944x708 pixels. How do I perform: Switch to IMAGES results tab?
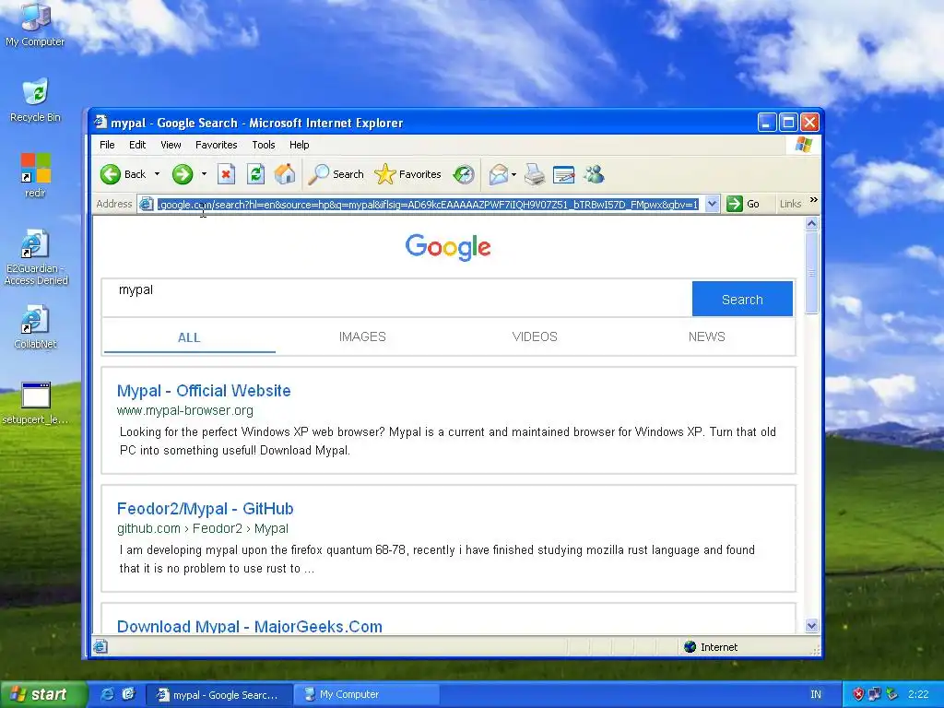tap(362, 337)
